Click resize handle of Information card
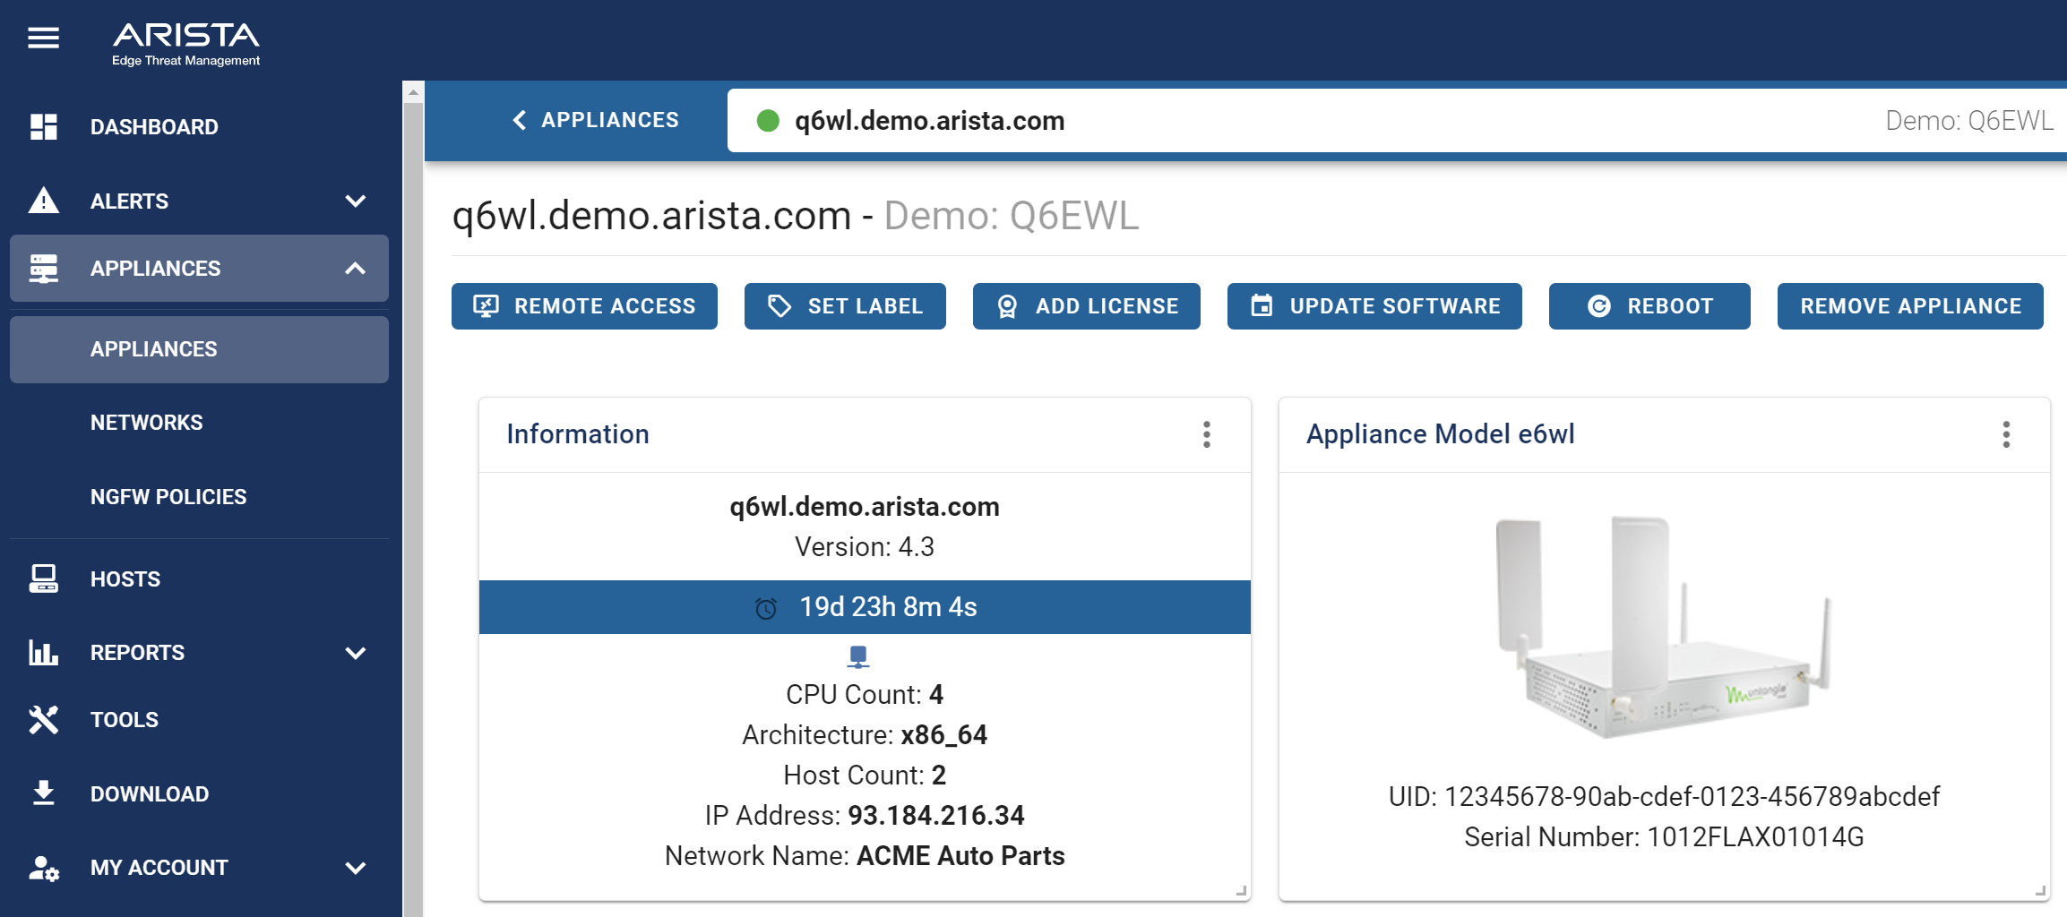Screen dimensions: 2067x917 1241,891
